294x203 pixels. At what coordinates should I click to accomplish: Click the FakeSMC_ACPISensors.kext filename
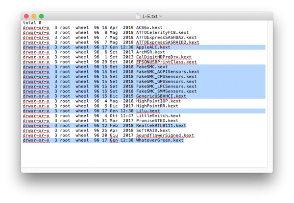tap(168, 71)
